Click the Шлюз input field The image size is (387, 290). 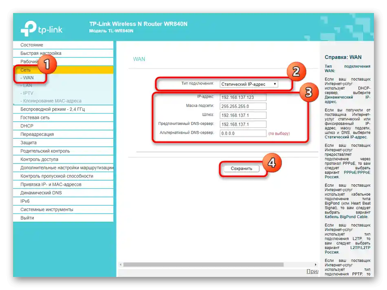pyautogui.click(x=243, y=116)
